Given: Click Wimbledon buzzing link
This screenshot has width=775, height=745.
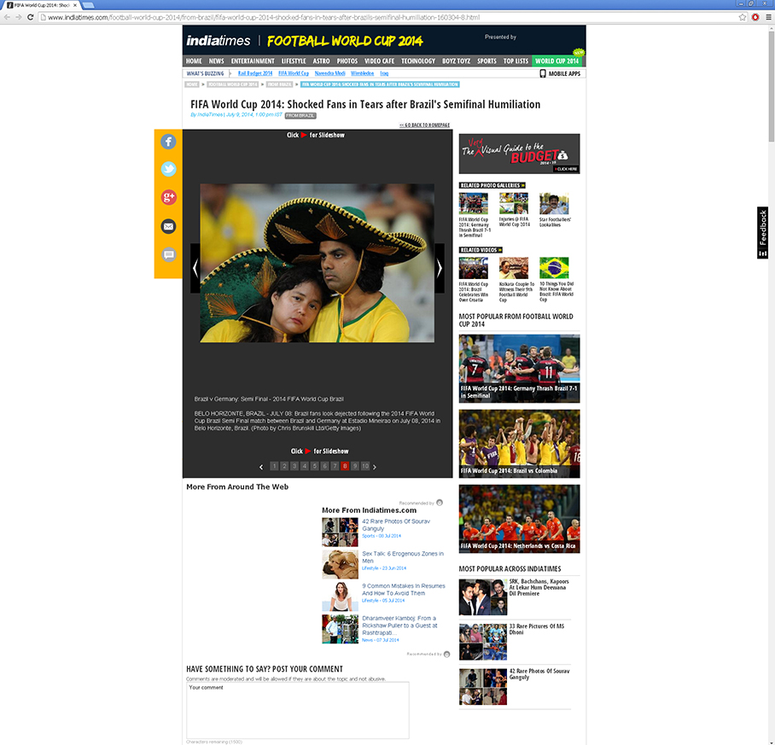Looking at the screenshot, I should pyautogui.click(x=362, y=73).
